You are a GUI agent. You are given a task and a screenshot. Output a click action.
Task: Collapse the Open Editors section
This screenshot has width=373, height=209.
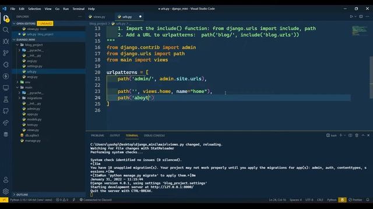[x=14, y=23]
